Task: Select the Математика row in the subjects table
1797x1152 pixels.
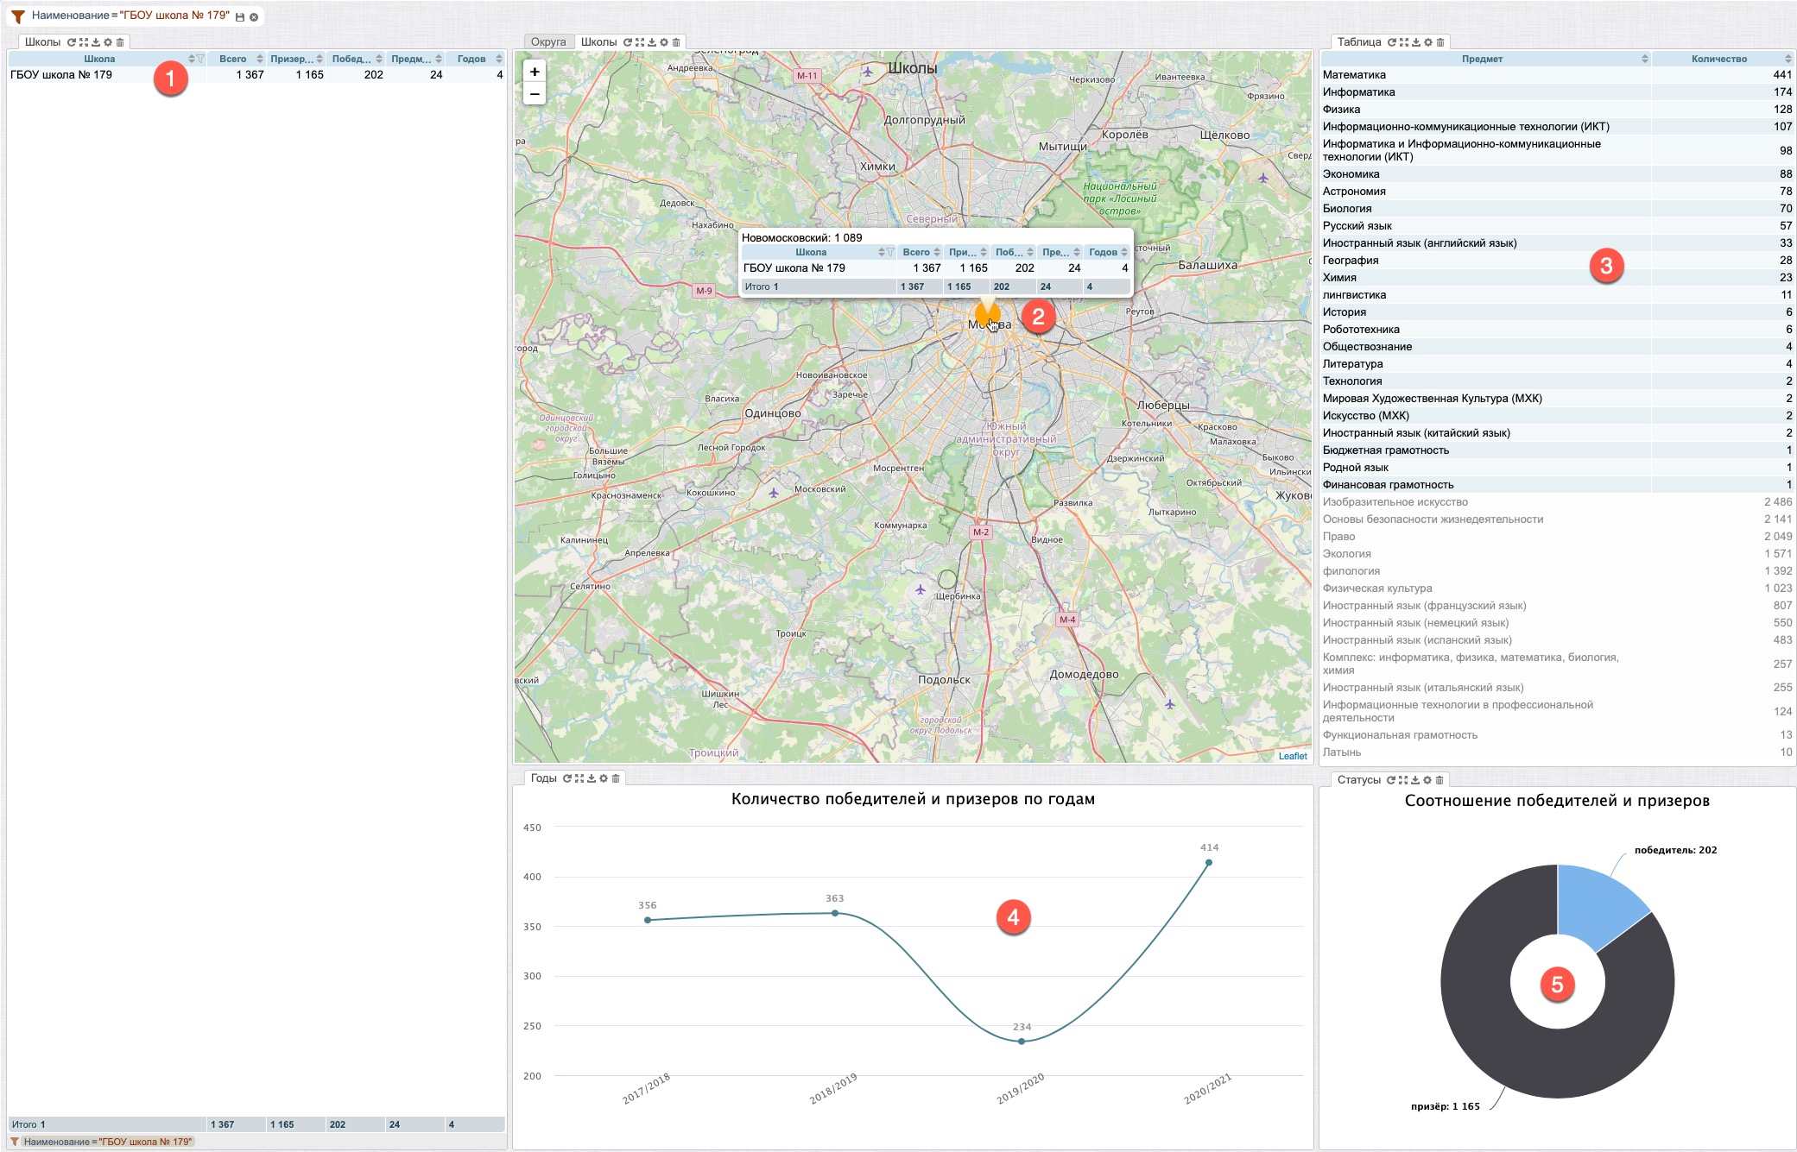Action: point(1354,75)
